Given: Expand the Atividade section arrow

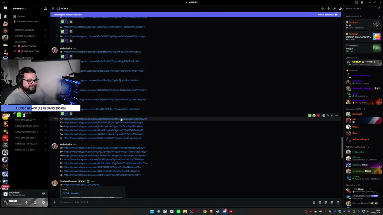Looking at the screenshot, I should 379,16.
